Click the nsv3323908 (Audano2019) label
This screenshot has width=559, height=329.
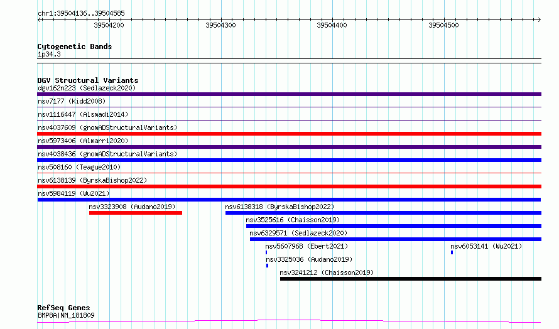(132, 207)
